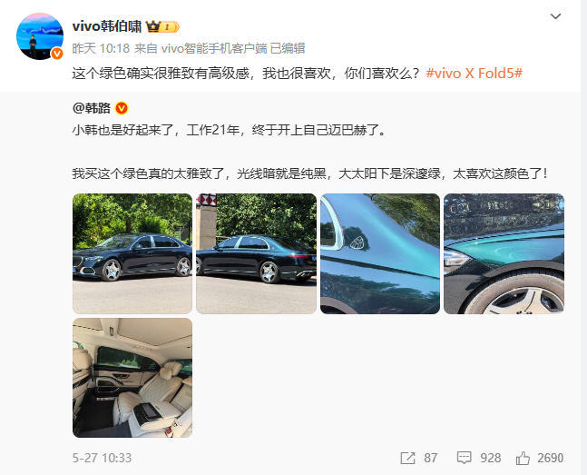Click the 928 comment count
The width and height of the screenshot is (587, 475).
click(491, 458)
